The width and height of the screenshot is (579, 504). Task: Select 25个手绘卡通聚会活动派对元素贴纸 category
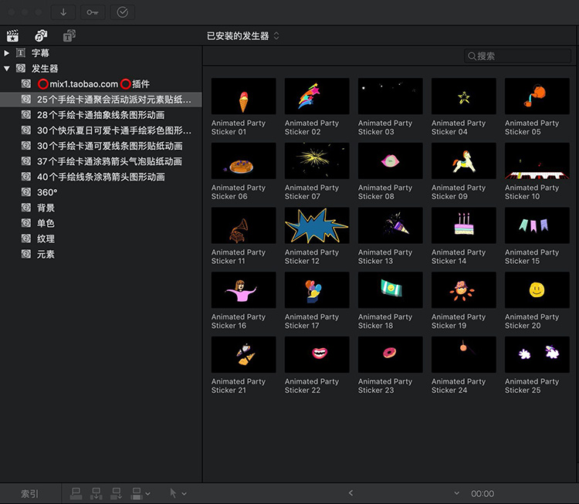[101, 100]
